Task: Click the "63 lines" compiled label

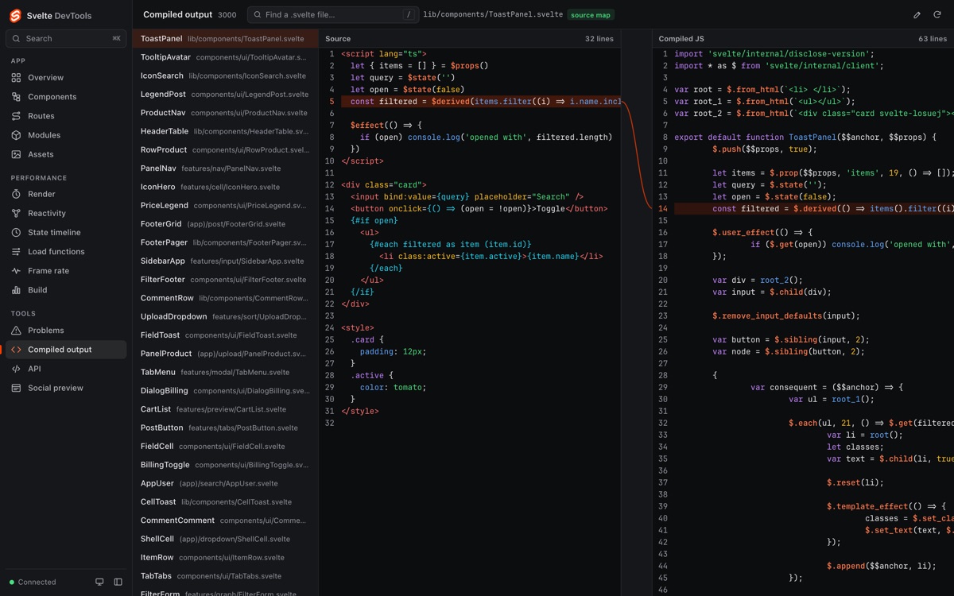Action: point(933,38)
